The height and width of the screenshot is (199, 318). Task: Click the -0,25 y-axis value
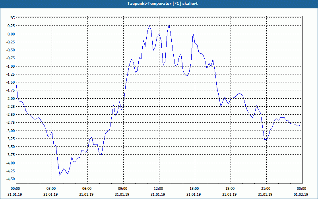pyautogui.click(x=11, y=42)
